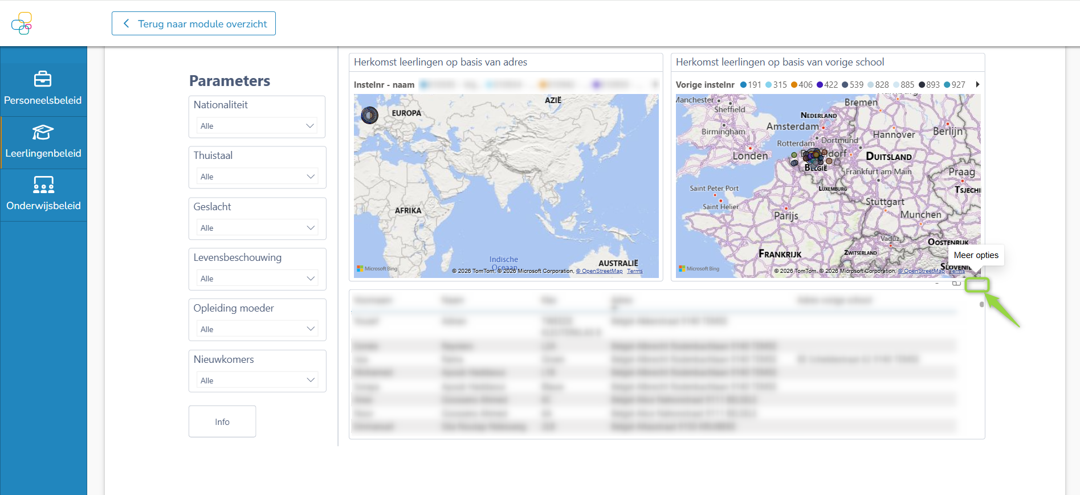This screenshot has height=495, width=1080.
Task: Click Terug naar module overzicht button
Action: (x=194, y=23)
